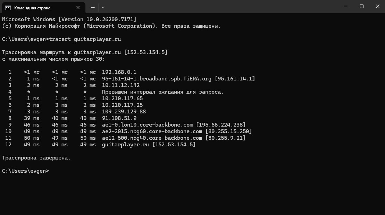This screenshot has width=385, height=215.
Task: Click the broadband.spb.TiERA.org hostname on hop 2
Action: click(x=157, y=79)
